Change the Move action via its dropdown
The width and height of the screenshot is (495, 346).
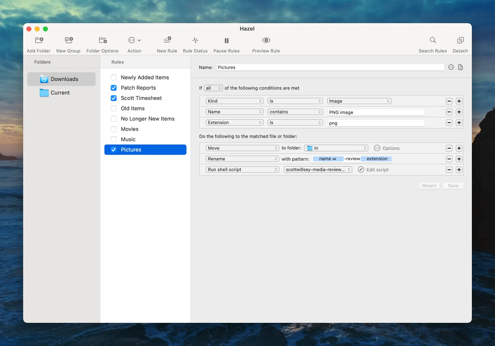pos(242,148)
